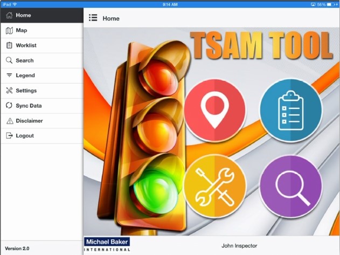Click the warning triangle Disclaimer icon
Screen dimensions: 340x255
9,121
